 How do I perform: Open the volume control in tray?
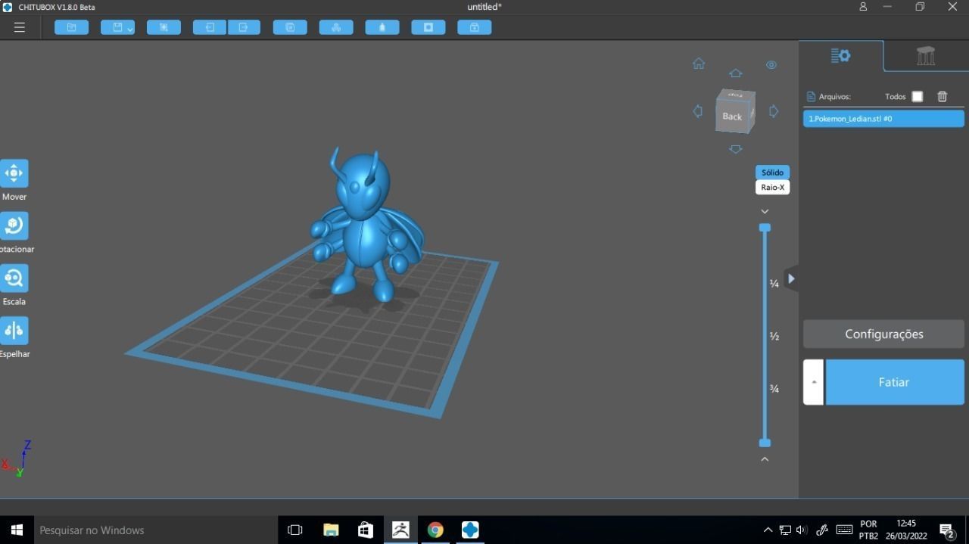[802, 530]
